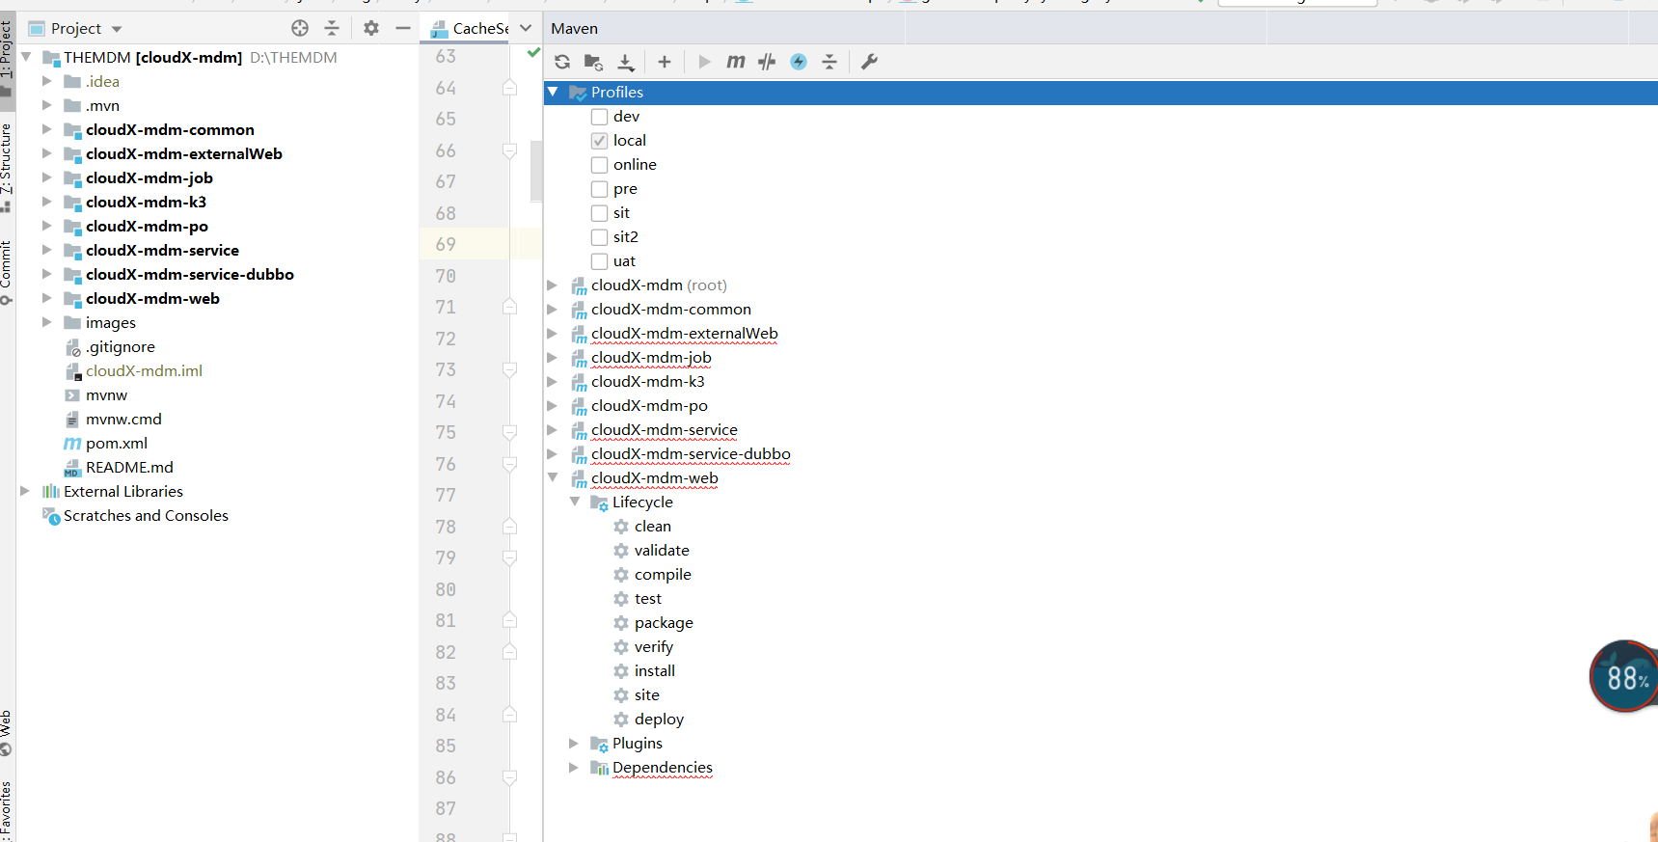
Task: Select cloudX-mdm-externalWeb in Maven panel
Action: pyautogui.click(x=685, y=334)
